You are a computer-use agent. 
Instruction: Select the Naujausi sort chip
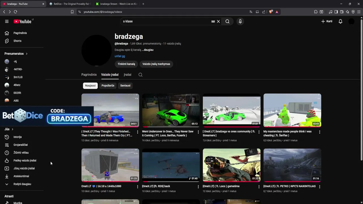pos(90,86)
